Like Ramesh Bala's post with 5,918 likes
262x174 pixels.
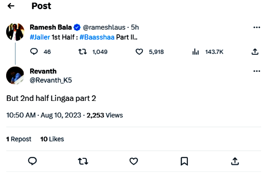(x=140, y=52)
